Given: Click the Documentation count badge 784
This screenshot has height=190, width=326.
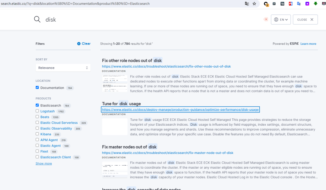Looking at the screenshot, I should [x=70, y=88].
